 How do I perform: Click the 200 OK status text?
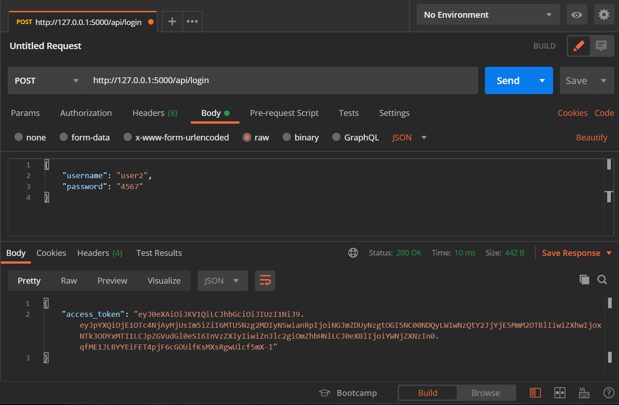pyautogui.click(x=409, y=253)
